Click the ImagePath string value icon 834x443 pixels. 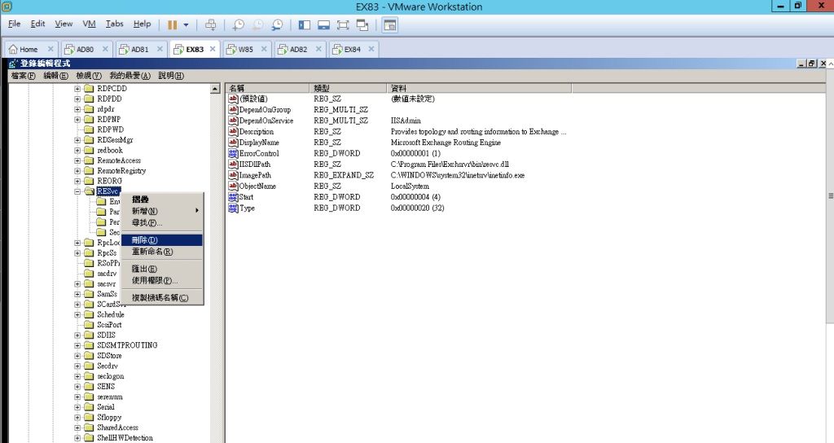[x=232, y=175]
